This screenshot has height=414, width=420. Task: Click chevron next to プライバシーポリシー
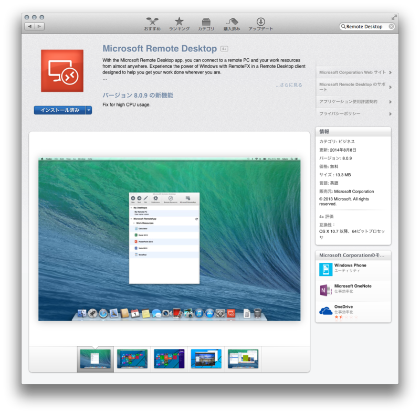click(390, 114)
